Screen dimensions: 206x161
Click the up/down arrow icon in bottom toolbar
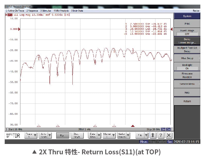coord(153,135)
